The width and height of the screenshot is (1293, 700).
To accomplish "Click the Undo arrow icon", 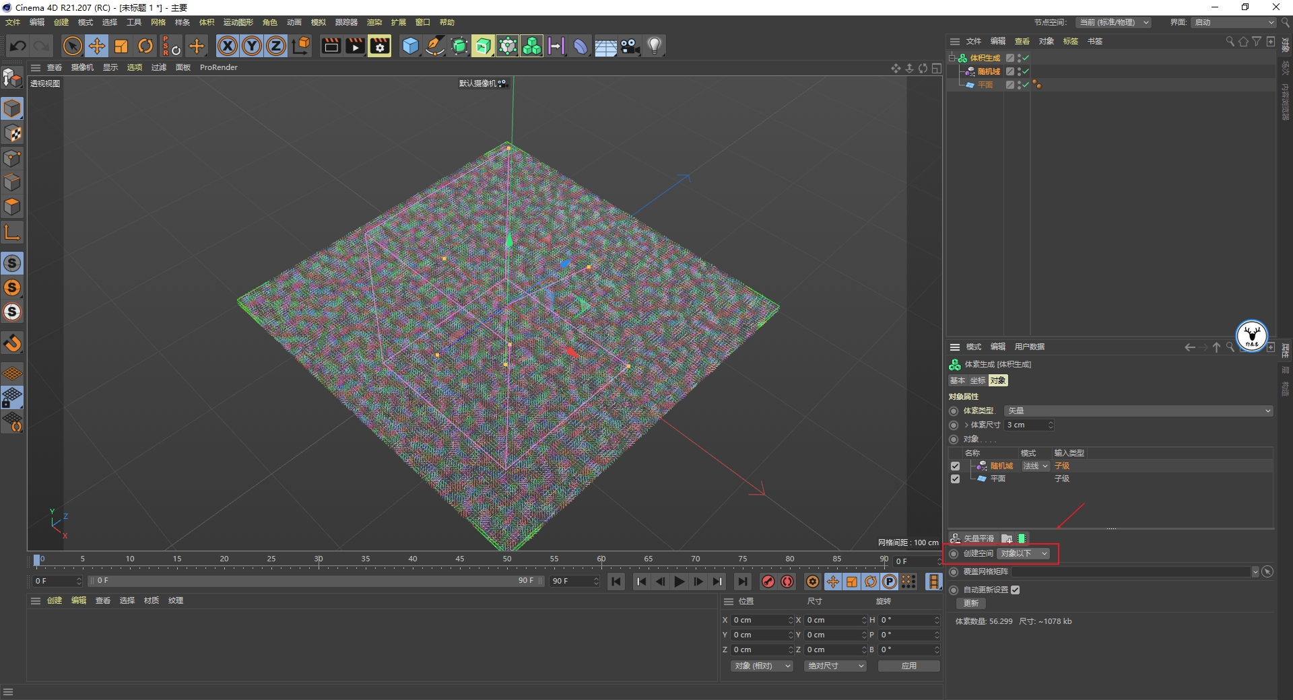I will tap(18, 46).
